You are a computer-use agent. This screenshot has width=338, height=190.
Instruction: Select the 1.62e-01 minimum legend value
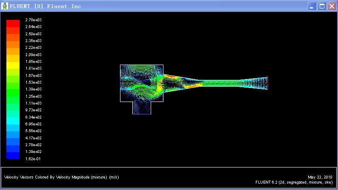pos(34,159)
